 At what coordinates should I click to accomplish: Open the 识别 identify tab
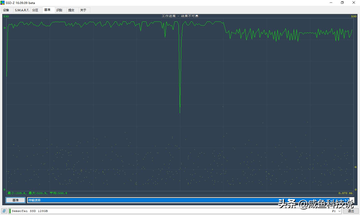(59, 10)
